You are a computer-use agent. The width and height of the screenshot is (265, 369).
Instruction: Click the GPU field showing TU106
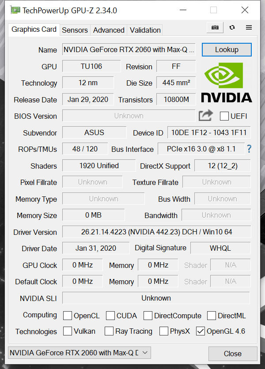91,66
